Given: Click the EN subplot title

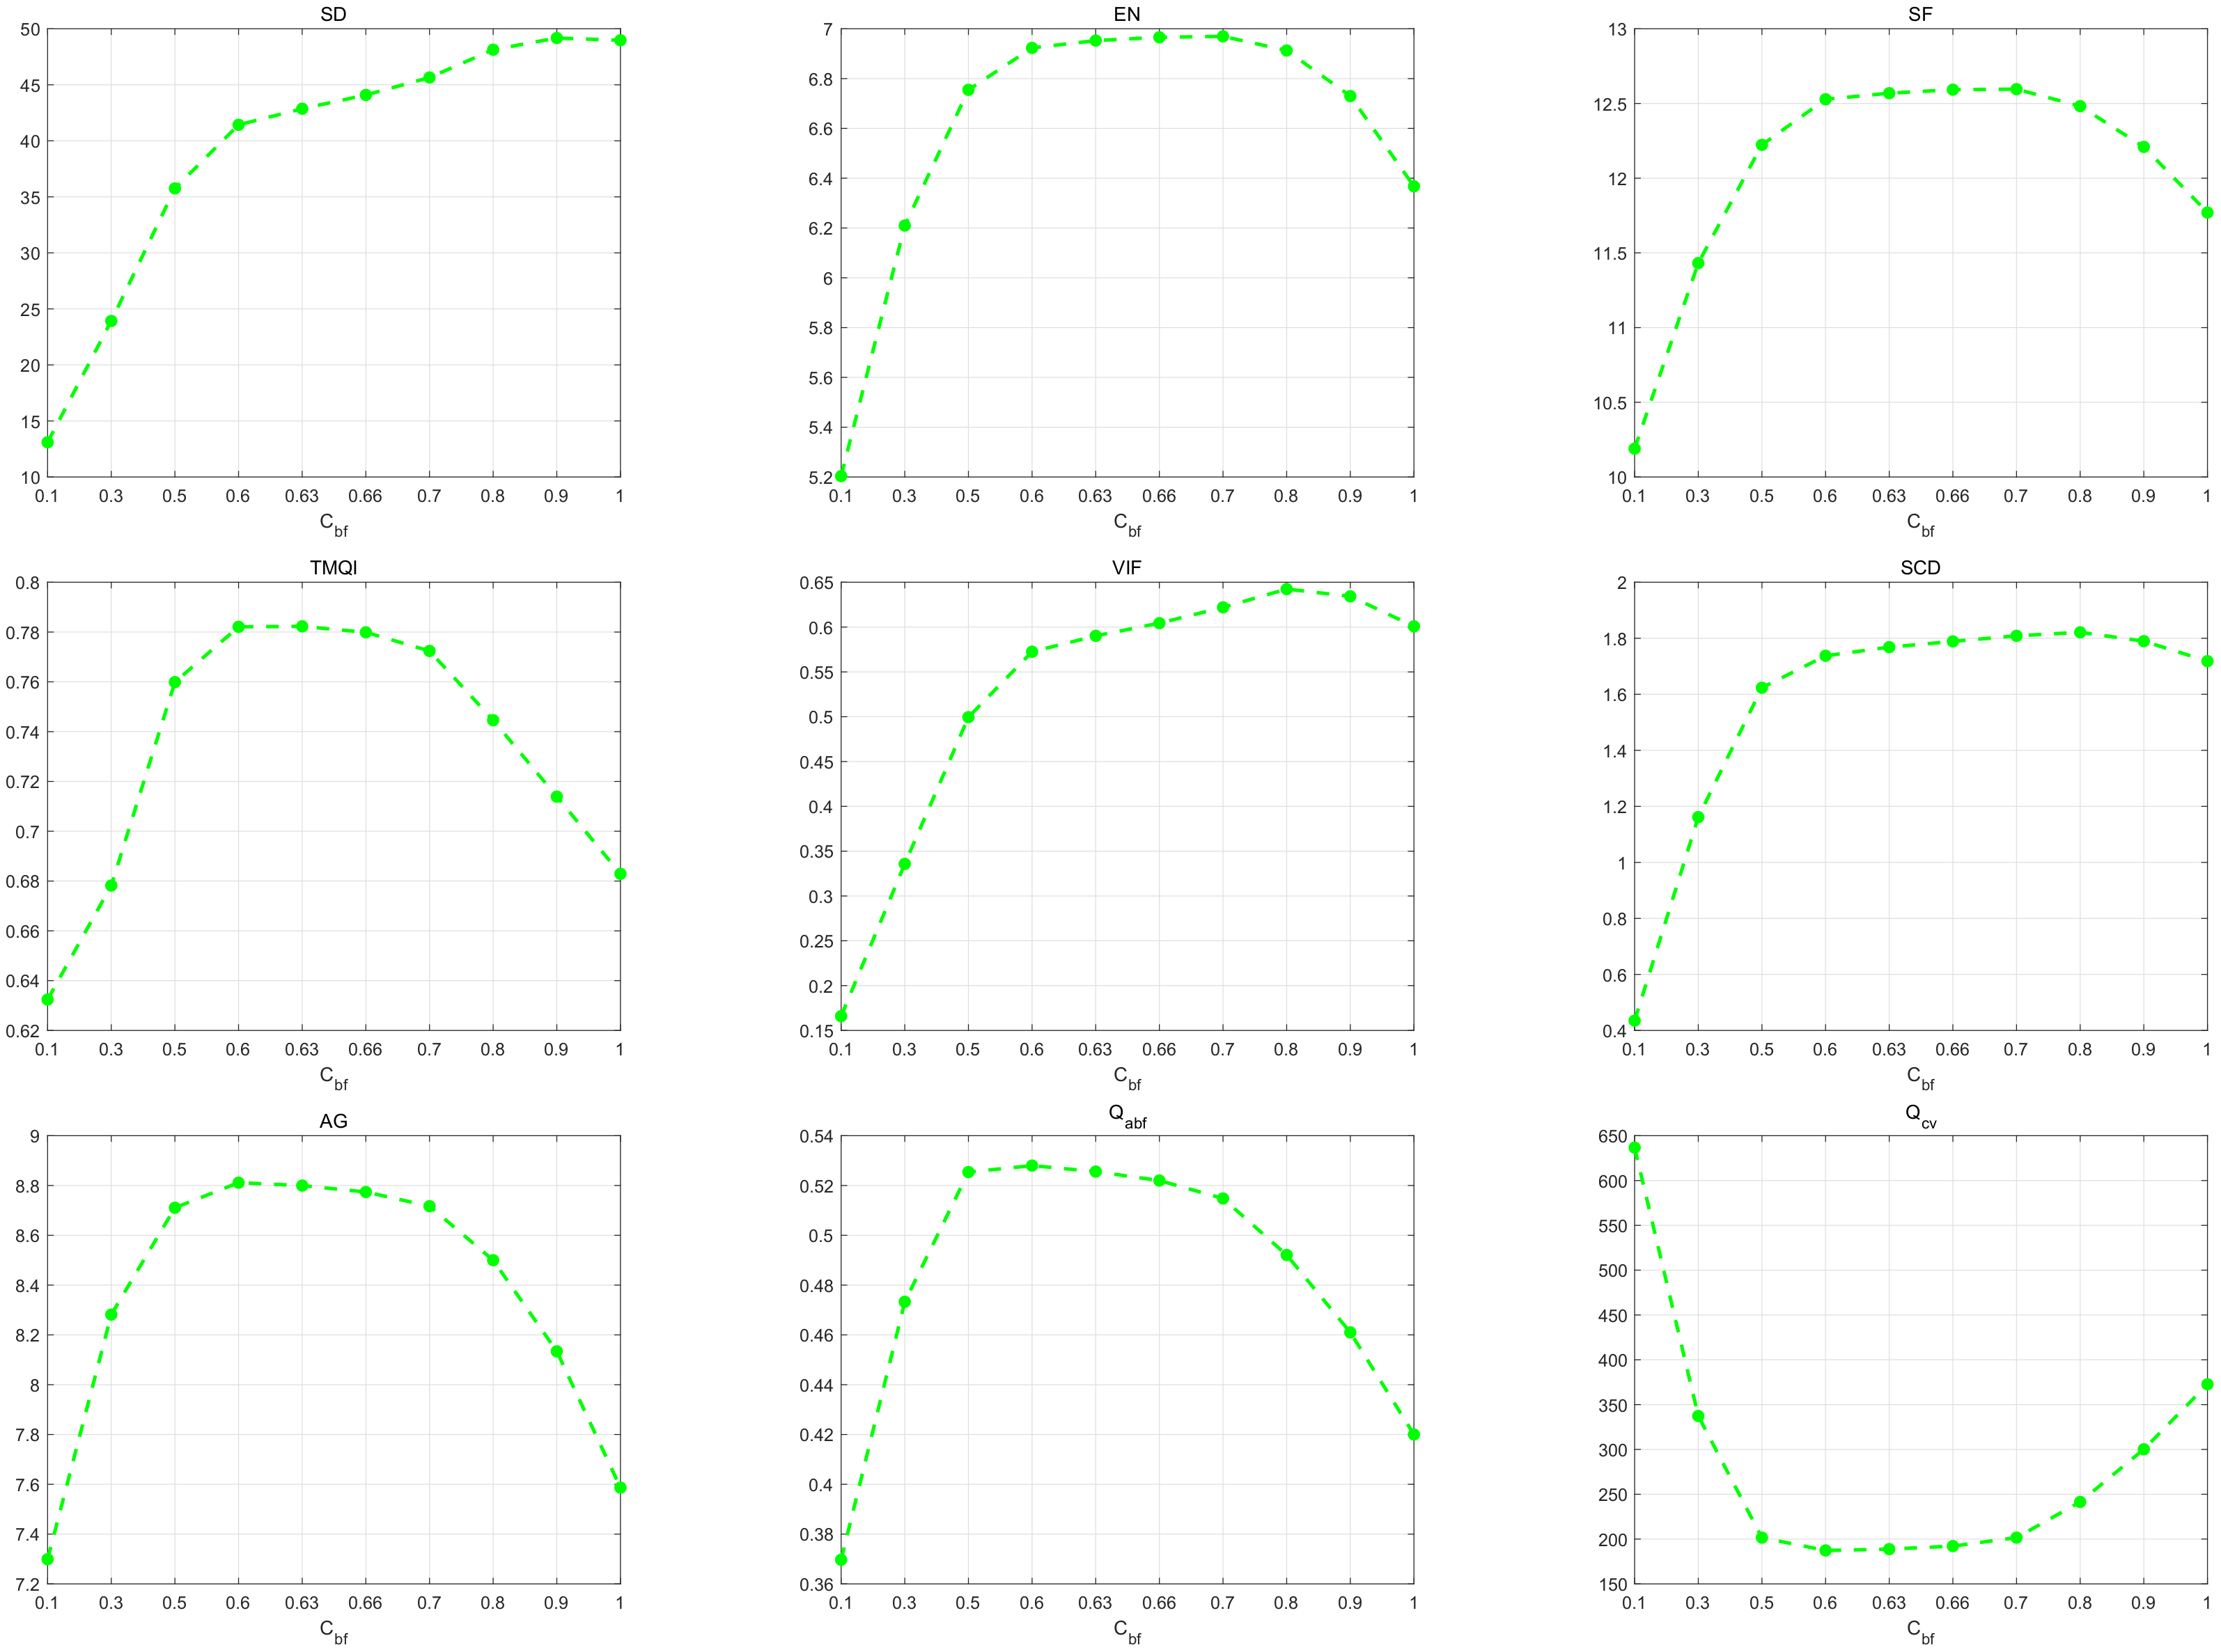Looking at the screenshot, I should click(1126, 14).
